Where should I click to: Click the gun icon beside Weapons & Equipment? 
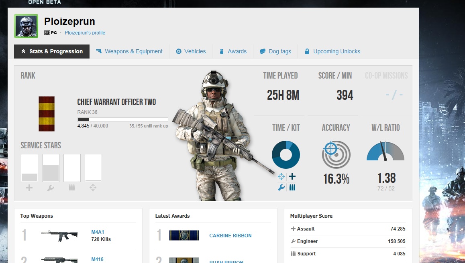pos(99,51)
